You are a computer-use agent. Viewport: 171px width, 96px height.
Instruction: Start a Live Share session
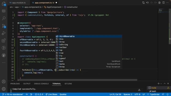52,94
